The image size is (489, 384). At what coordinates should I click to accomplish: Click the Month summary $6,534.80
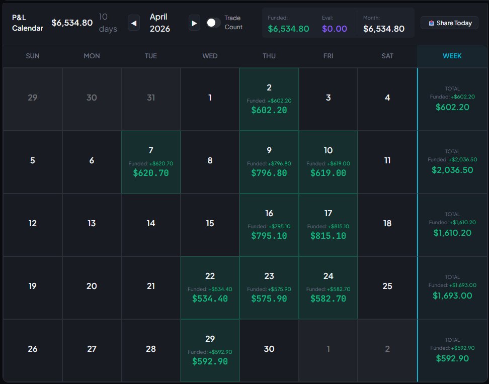coord(383,29)
